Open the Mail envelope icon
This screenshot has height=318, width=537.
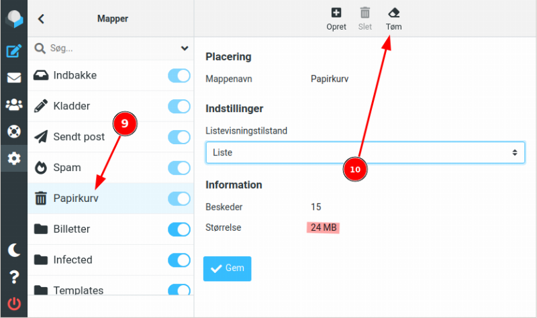coord(13,77)
